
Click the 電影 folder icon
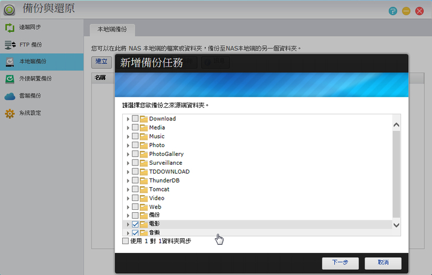pos(144,225)
